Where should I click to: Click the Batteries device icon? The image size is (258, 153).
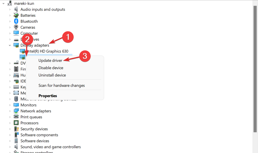[x=16, y=15]
